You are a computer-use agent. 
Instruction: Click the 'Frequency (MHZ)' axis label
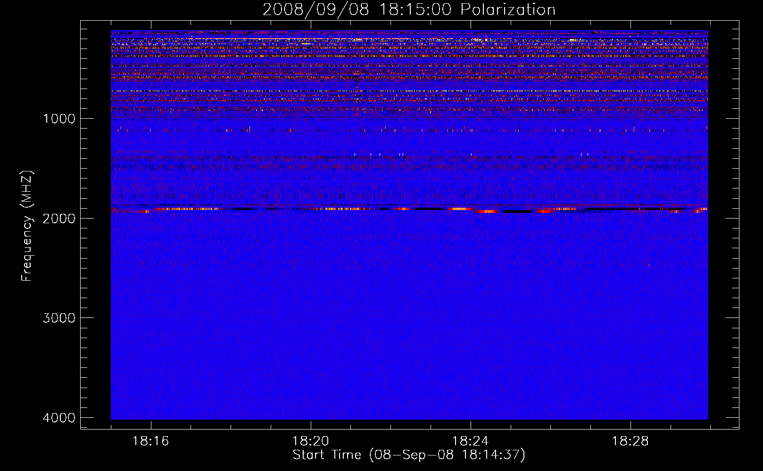[27, 226]
